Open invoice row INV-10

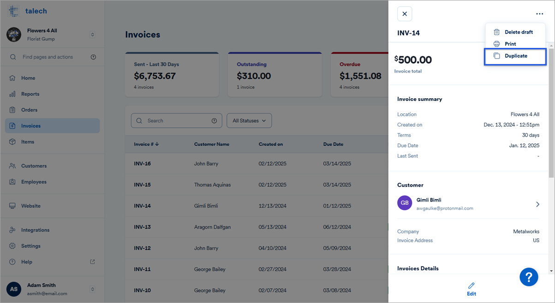point(257,291)
